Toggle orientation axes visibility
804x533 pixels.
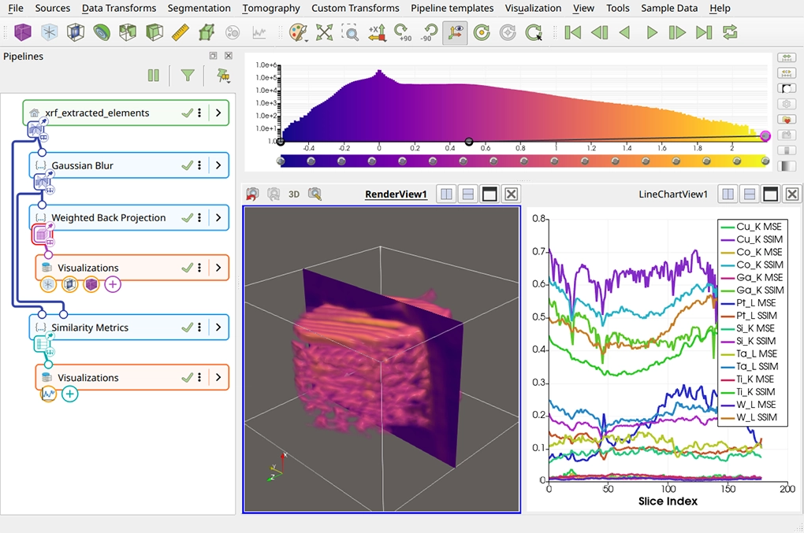455,32
